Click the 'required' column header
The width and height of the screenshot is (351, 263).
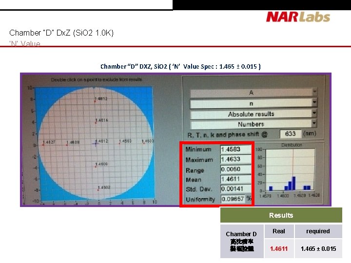click(x=318, y=231)
